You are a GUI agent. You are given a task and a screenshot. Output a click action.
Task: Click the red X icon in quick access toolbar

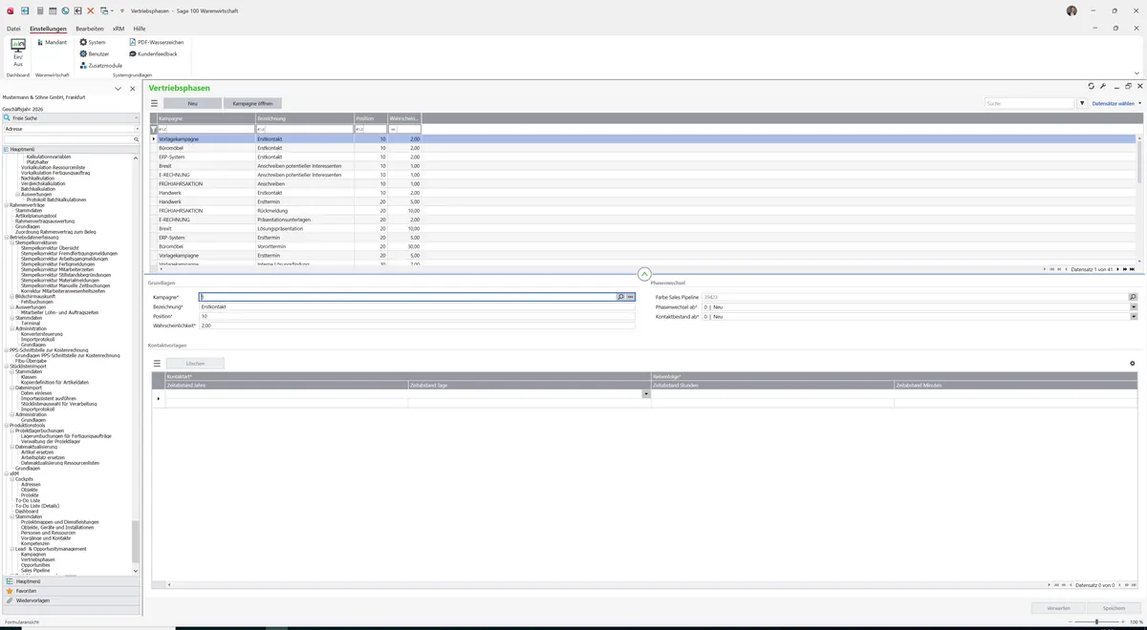click(91, 10)
